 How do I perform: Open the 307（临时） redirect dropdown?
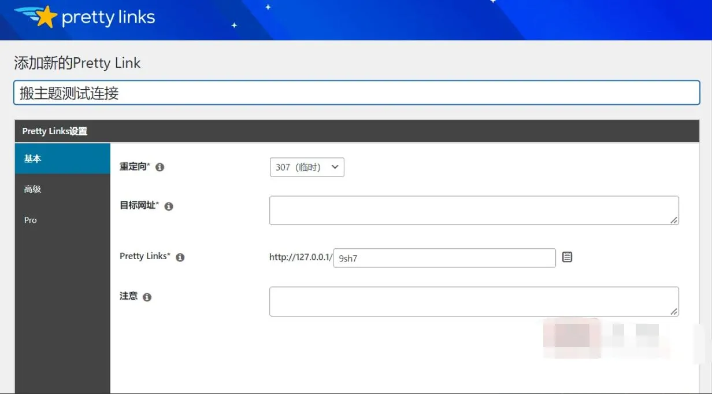click(307, 167)
